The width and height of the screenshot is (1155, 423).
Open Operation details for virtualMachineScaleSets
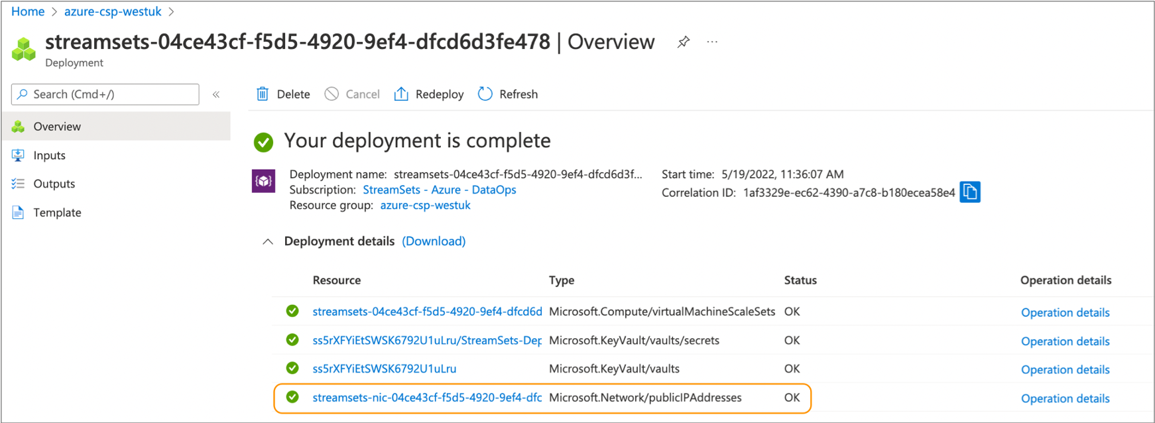[x=1065, y=312]
